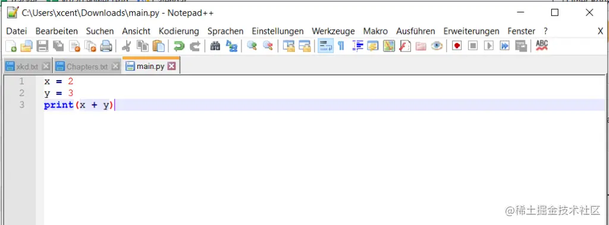This screenshot has width=609, height=225.
Task: Open the Einstellungen menu
Action: (278, 31)
